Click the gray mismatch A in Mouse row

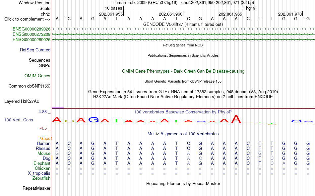click(188, 153)
